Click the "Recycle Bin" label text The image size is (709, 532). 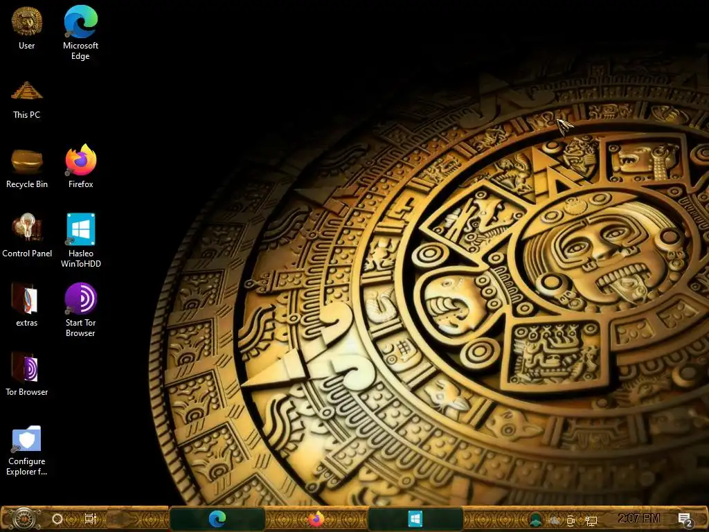click(x=27, y=184)
